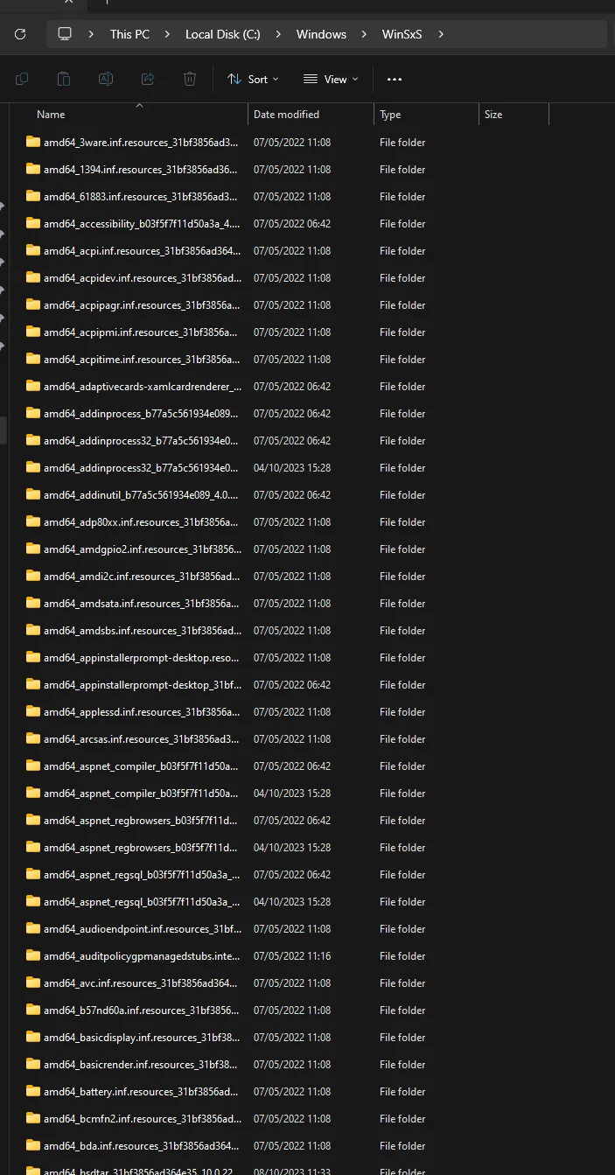Go to This PC breadcrumb
The width and height of the screenshot is (615, 1175).
[x=129, y=34]
